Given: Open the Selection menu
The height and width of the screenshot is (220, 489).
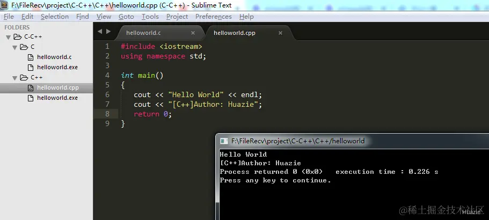Looking at the screenshot, I should click(x=55, y=17).
